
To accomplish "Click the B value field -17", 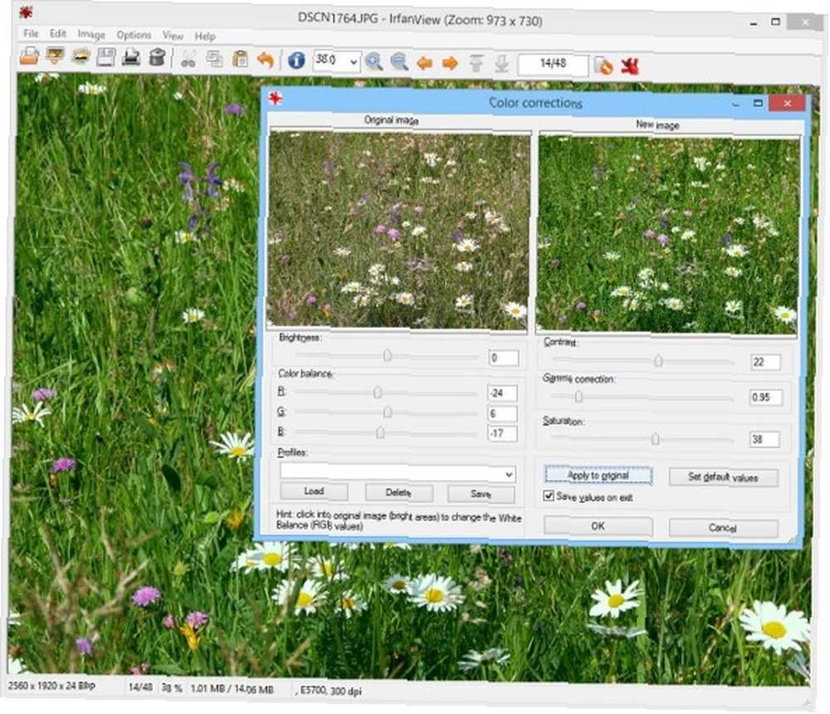I will 502,434.
